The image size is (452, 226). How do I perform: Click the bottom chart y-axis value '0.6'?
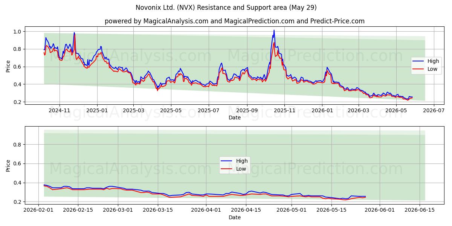tap(18, 164)
